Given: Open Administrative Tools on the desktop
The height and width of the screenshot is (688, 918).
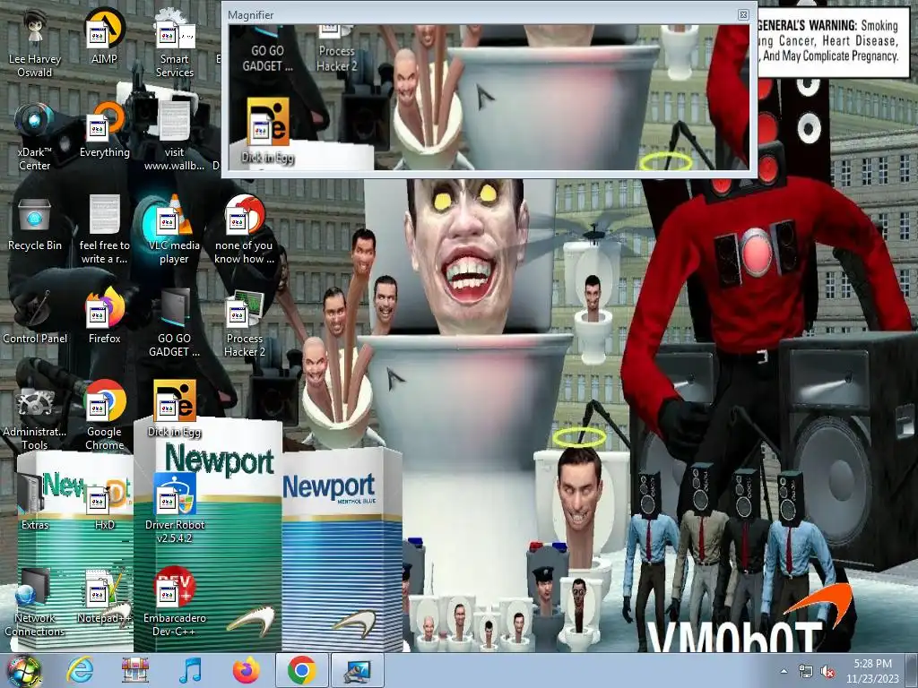Looking at the screenshot, I should pyautogui.click(x=35, y=417).
